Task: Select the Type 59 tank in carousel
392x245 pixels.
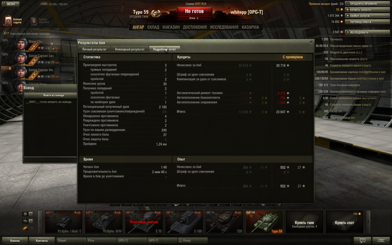Action: pos(264,222)
